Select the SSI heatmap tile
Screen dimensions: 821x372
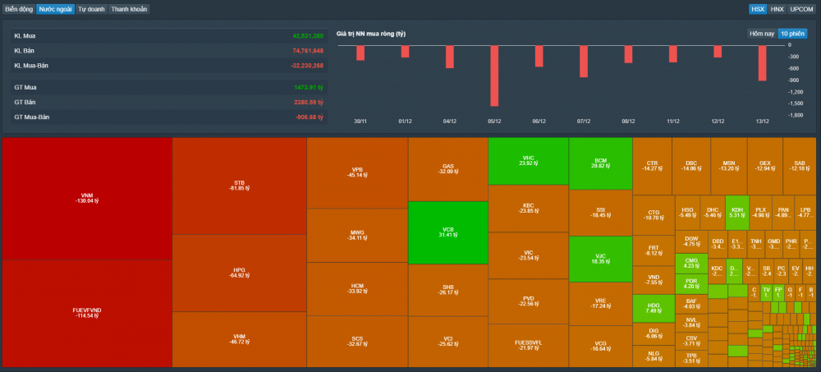(601, 213)
